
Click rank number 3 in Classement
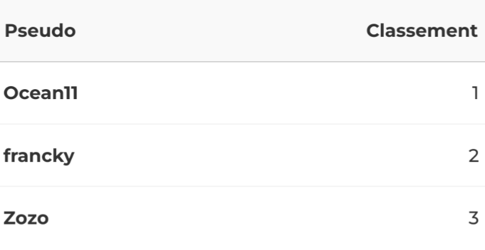click(x=473, y=219)
